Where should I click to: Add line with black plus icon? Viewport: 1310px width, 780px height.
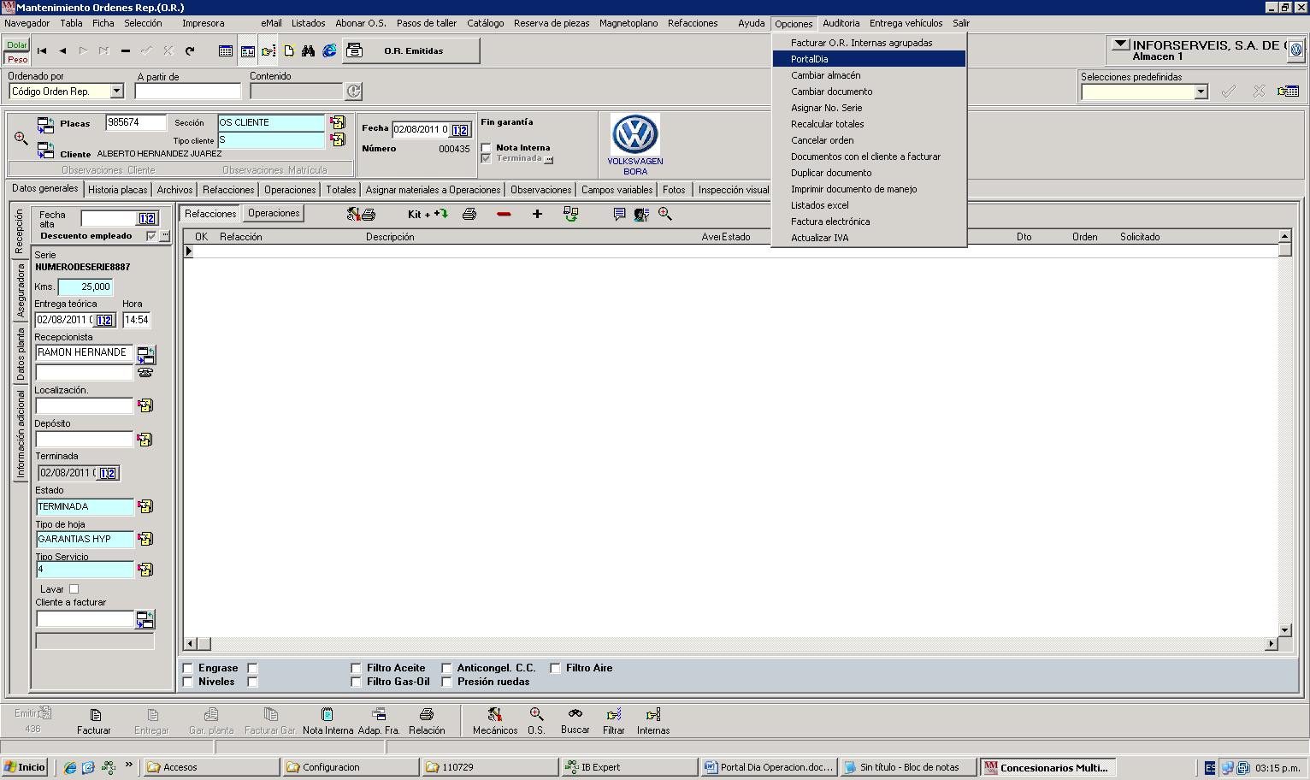[x=537, y=214]
